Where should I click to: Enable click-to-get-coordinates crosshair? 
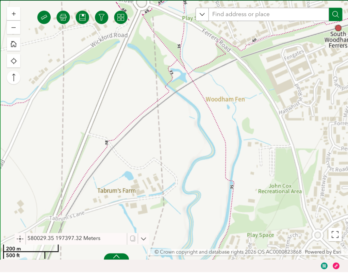click(20, 239)
